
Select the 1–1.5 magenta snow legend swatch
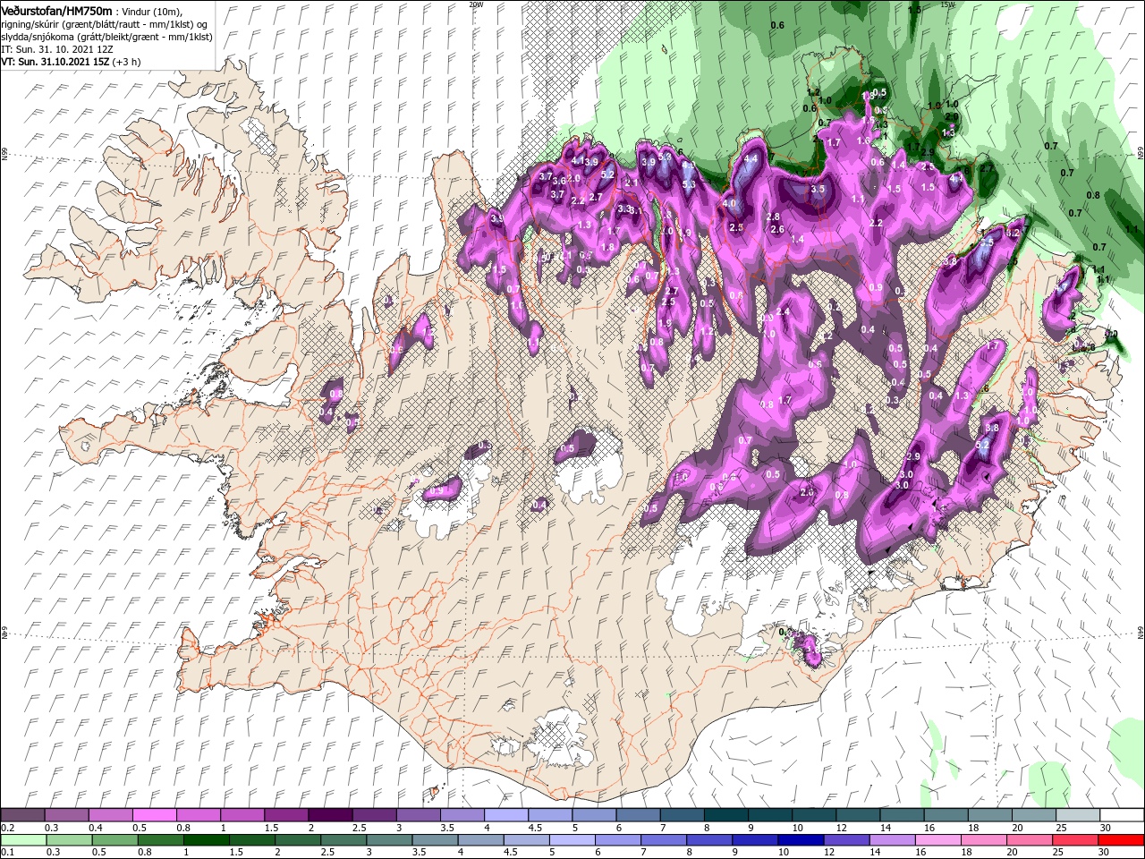point(242,815)
